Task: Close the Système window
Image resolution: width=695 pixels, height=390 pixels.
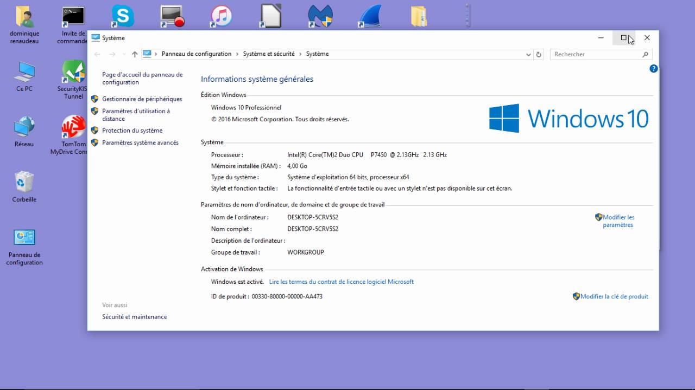Action: coord(647,38)
